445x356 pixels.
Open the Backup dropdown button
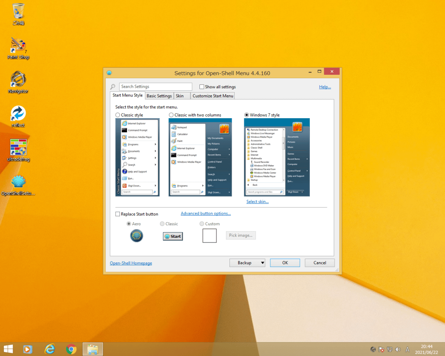pyautogui.click(x=247, y=263)
